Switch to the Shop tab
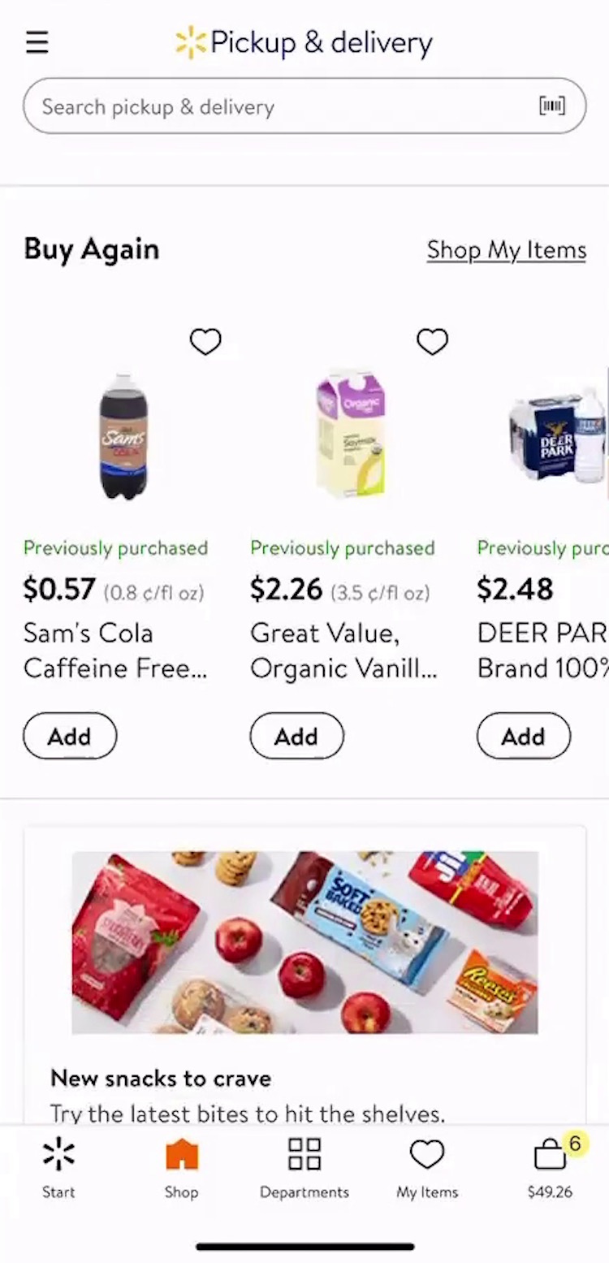Image resolution: width=609 pixels, height=1263 pixels. click(181, 1168)
